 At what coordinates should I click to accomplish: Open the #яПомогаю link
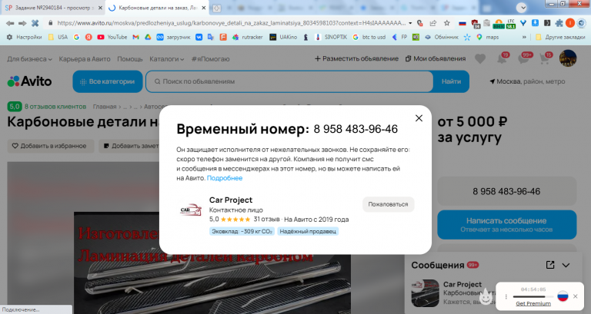210,59
